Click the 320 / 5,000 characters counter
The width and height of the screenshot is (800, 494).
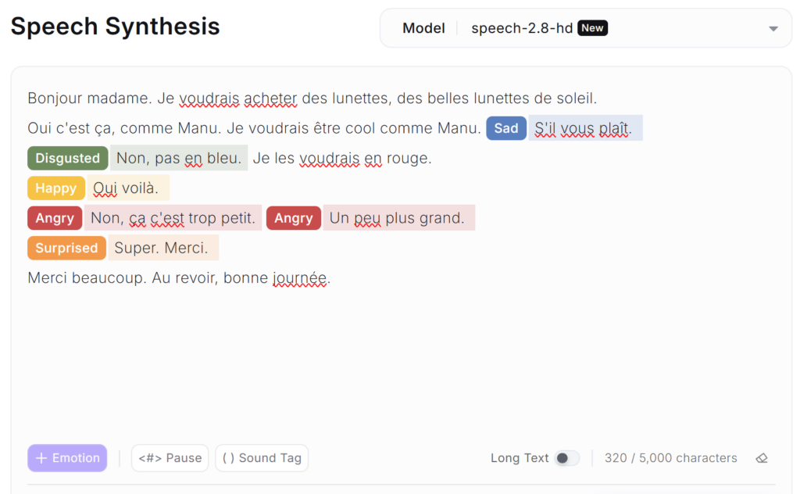pyautogui.click(x=670, y=458)
